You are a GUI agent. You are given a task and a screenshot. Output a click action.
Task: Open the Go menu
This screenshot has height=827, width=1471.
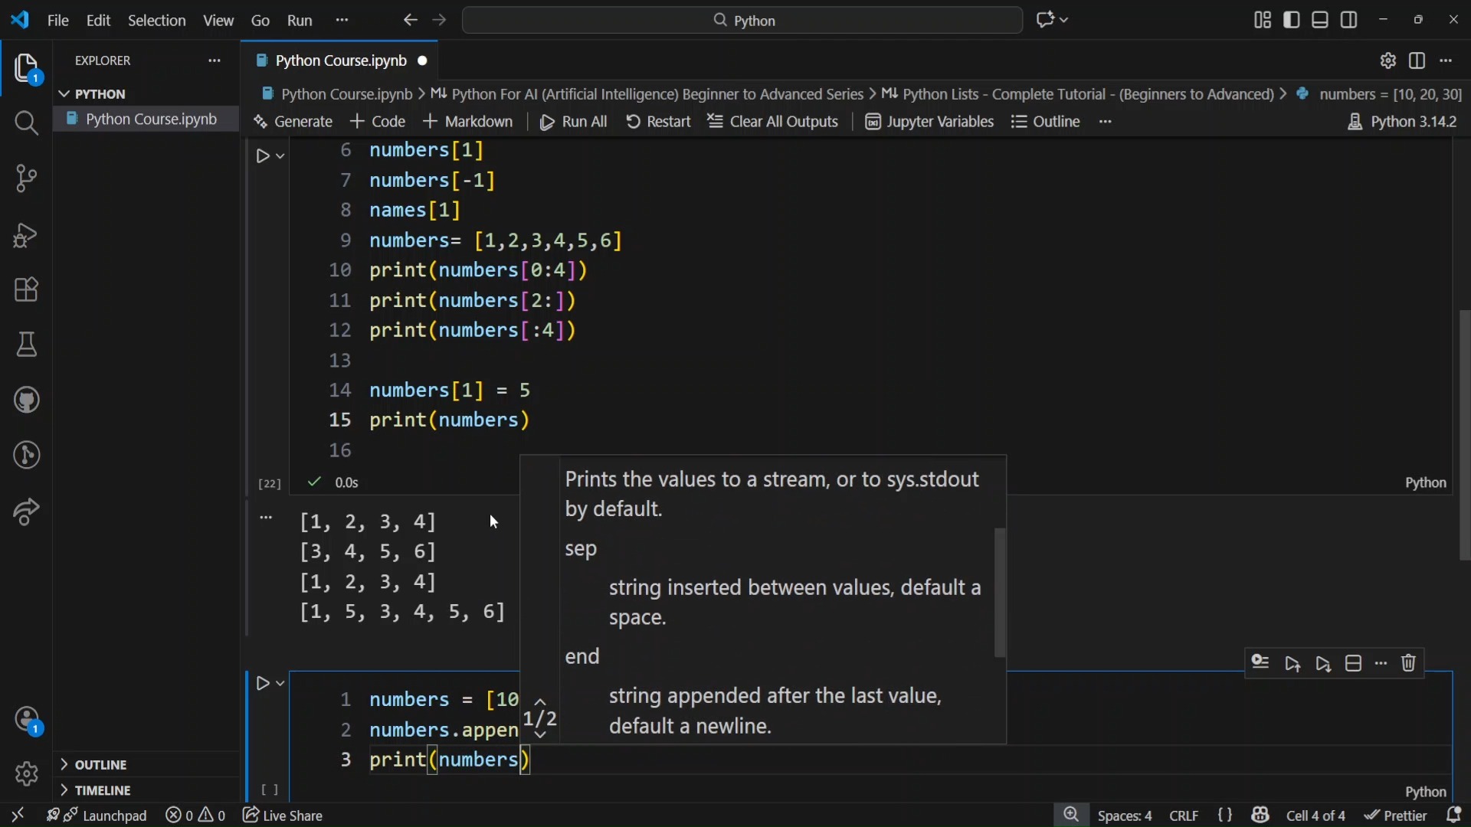coord(261,21)
